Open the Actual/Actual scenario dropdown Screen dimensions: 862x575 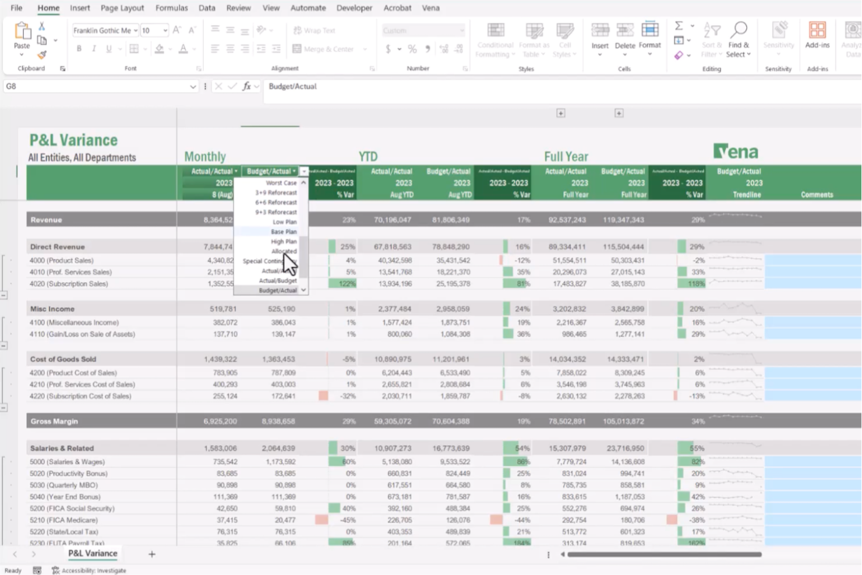(236, 171)
